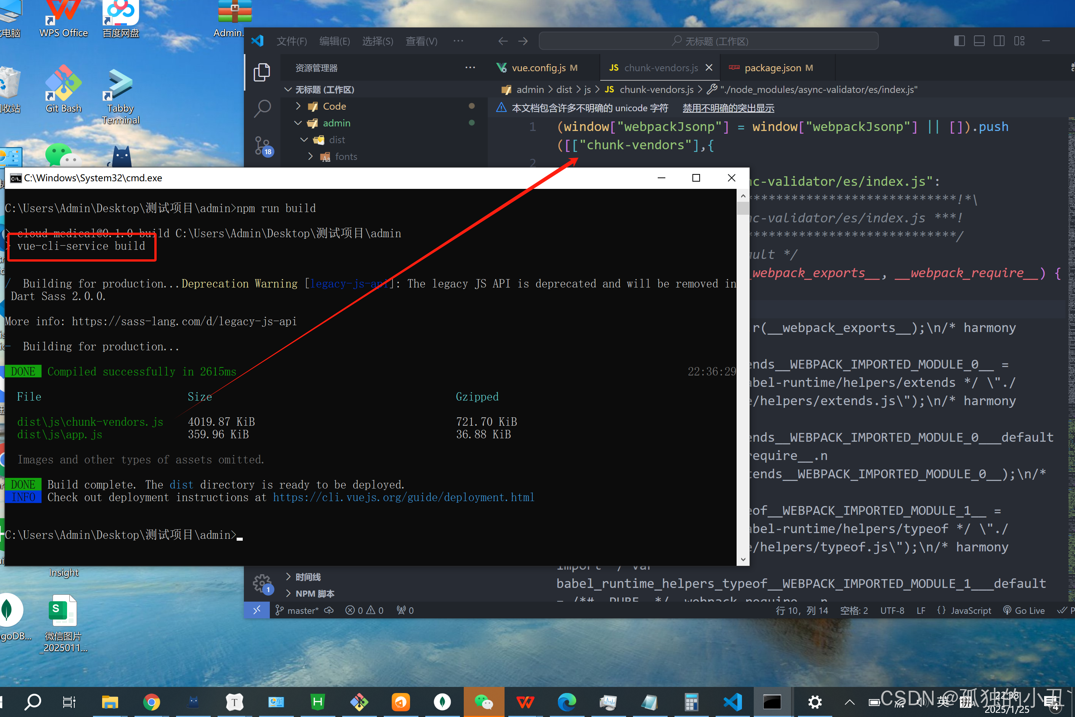Image resolution: width=1075 pixels, height=717 pixels.
Task: Open the 文件(F) menu
Action: coord(292,41)
